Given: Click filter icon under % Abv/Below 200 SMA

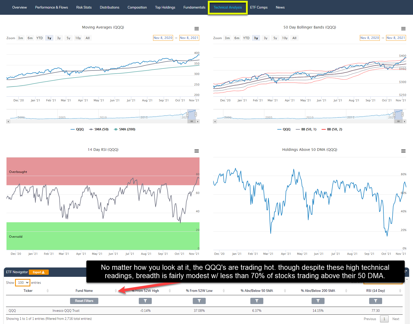Looking at the screenshot, I should 318,301.
